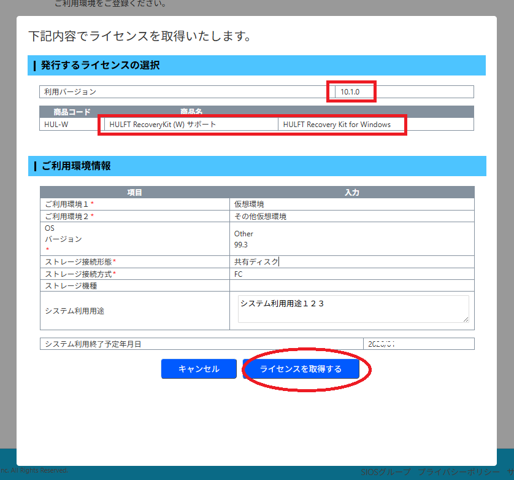Open the プライバシーポリシー footer link
The width and height of the screenshot is (514, 480).
point(459,472)
